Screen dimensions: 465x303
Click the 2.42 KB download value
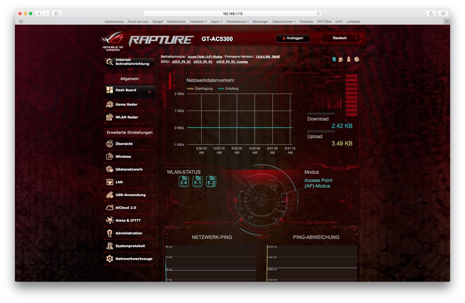point(342,126)
